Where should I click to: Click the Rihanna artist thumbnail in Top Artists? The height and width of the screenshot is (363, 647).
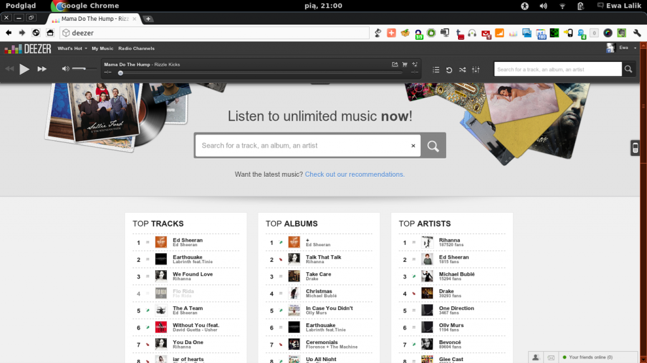pos(427,242)
